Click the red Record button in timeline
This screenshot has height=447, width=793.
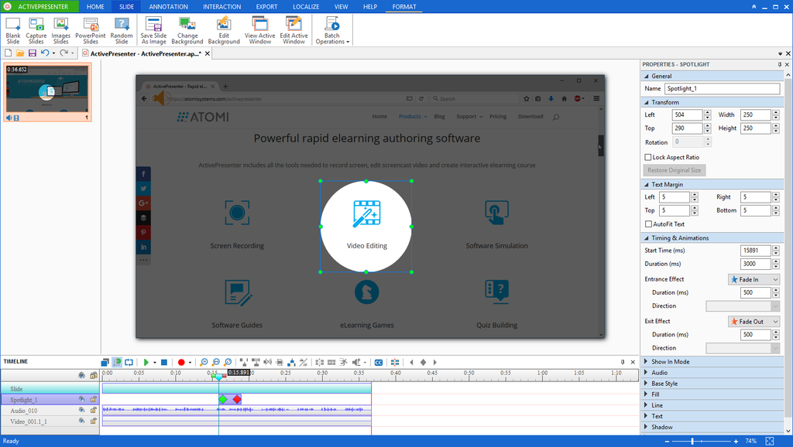pos(181,362)
